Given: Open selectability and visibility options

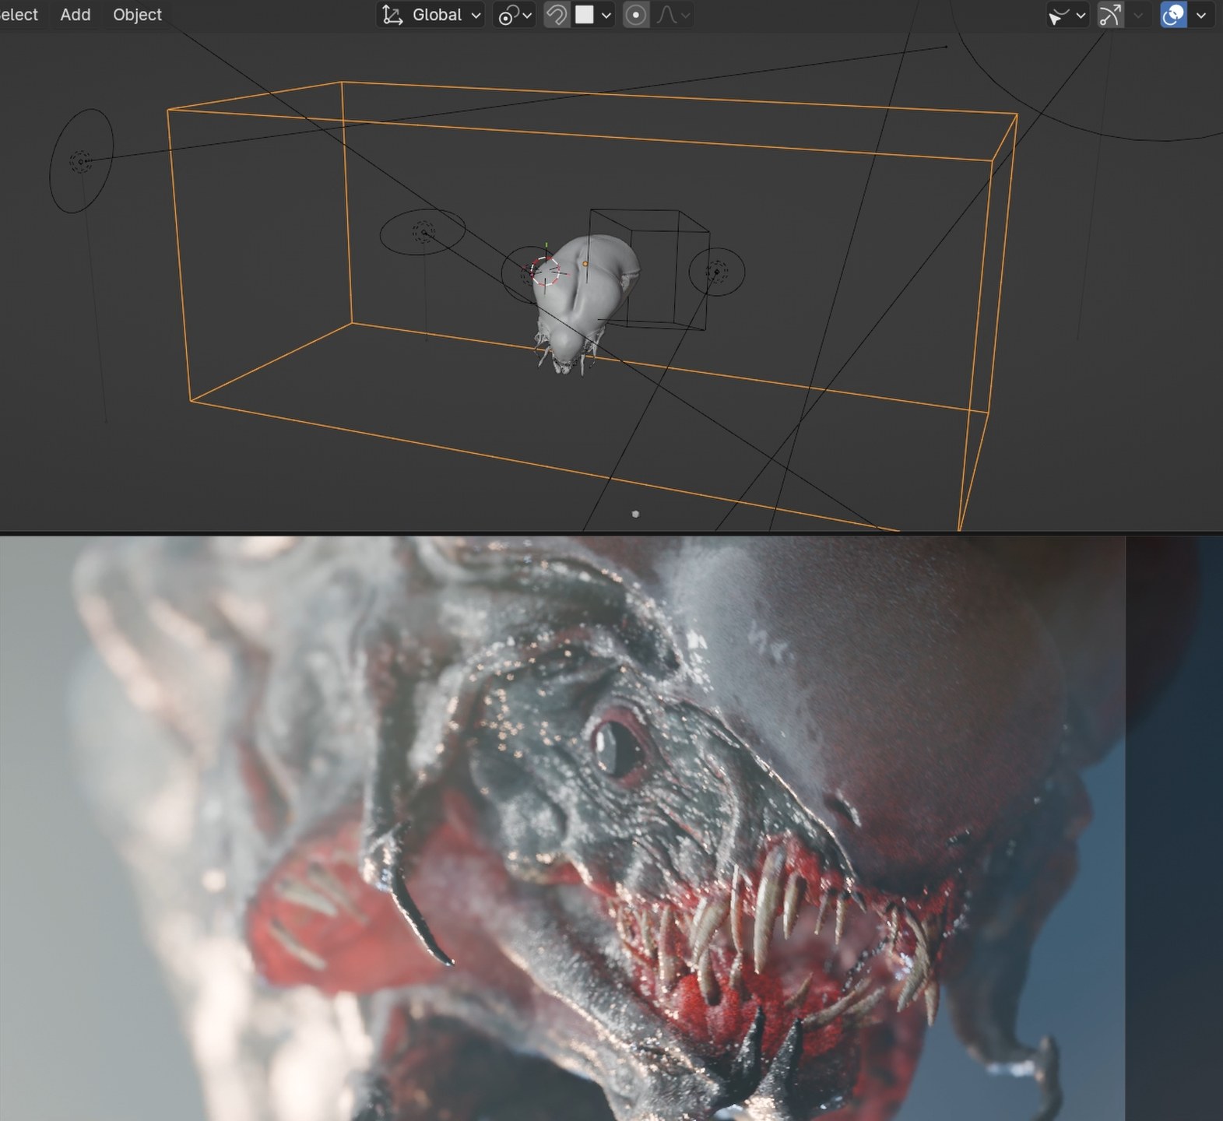Looking at the screenshot, I should [x=1067, y=16].
